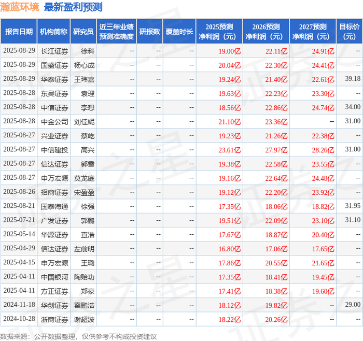Select the 中信建投 institution cell

click(x=54, y=150)
